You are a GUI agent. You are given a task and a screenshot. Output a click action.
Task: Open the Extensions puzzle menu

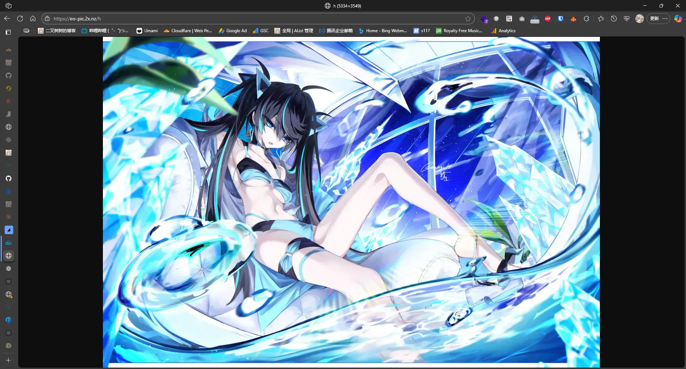(x=586, y=19)
